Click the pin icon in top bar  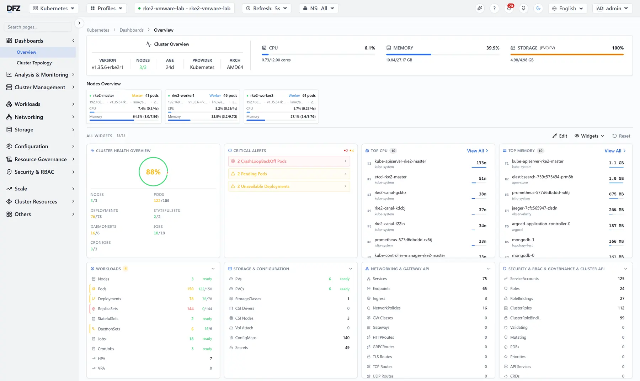[524, 8]
